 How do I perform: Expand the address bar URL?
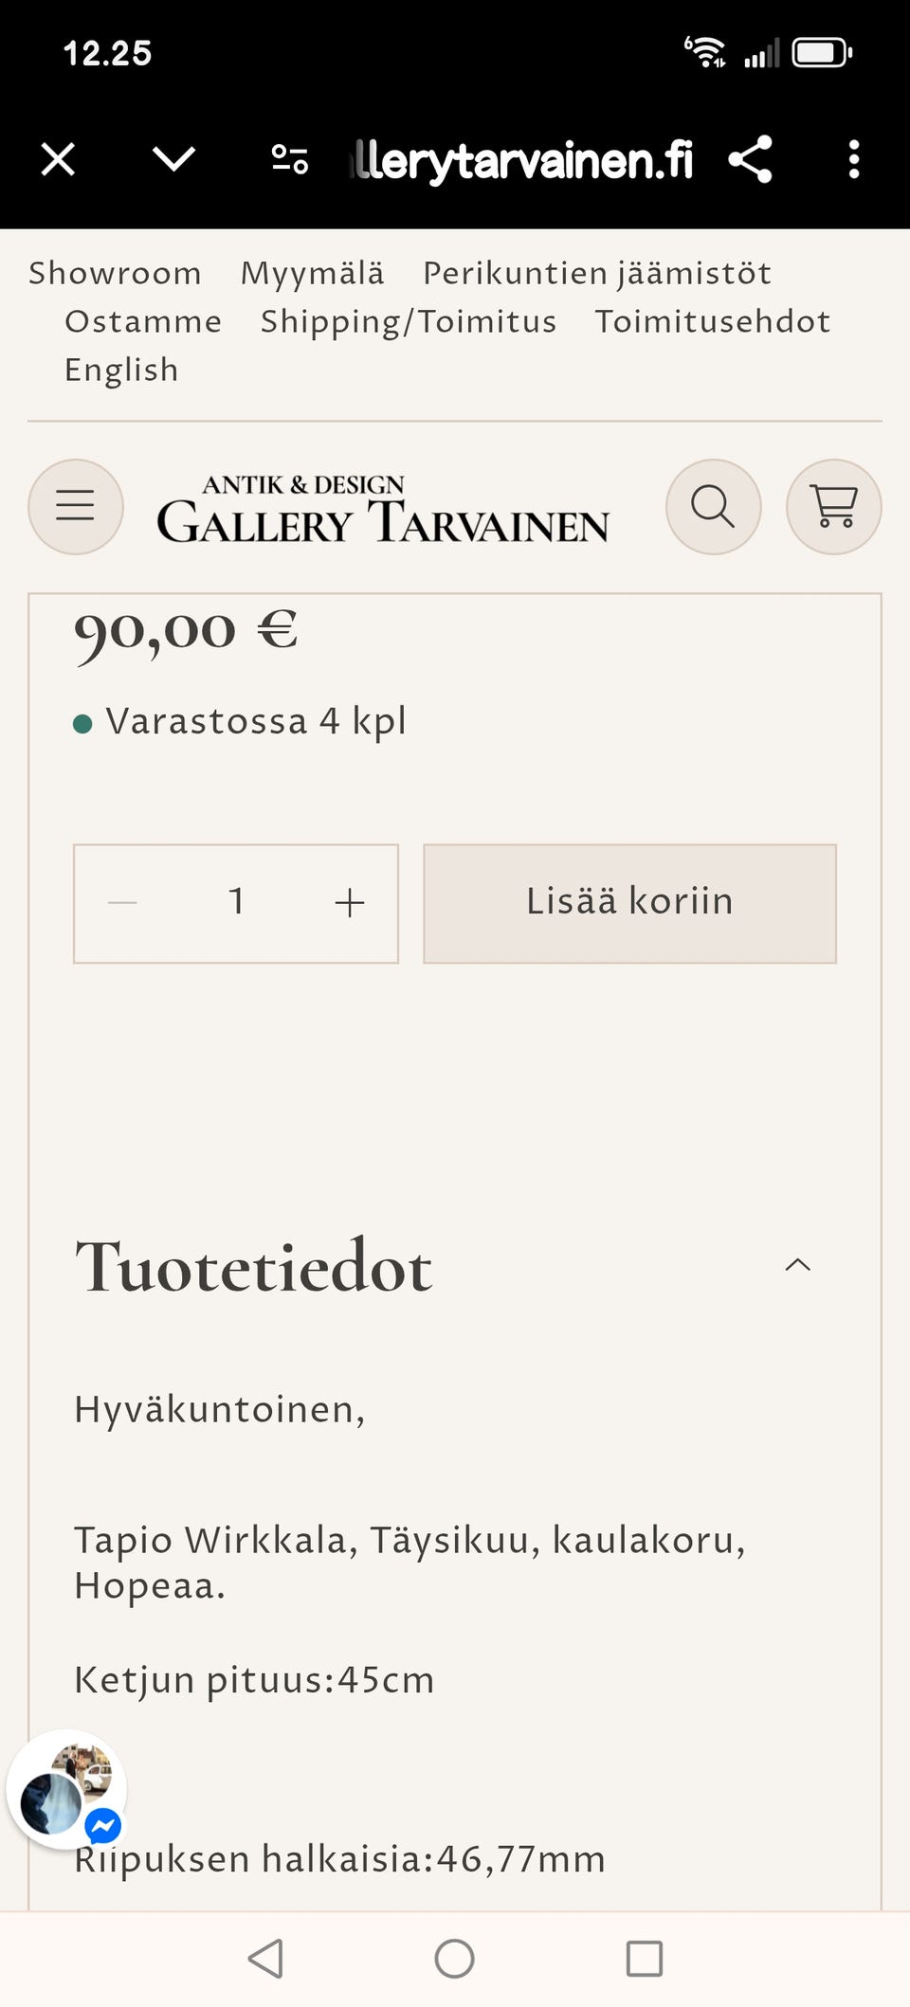pos(526,159)
